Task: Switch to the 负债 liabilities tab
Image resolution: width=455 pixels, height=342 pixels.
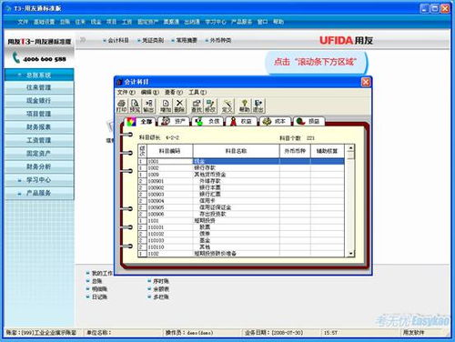Action: pyautogui.click(x=208, y=122)
